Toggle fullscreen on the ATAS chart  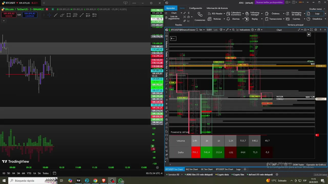311,30
